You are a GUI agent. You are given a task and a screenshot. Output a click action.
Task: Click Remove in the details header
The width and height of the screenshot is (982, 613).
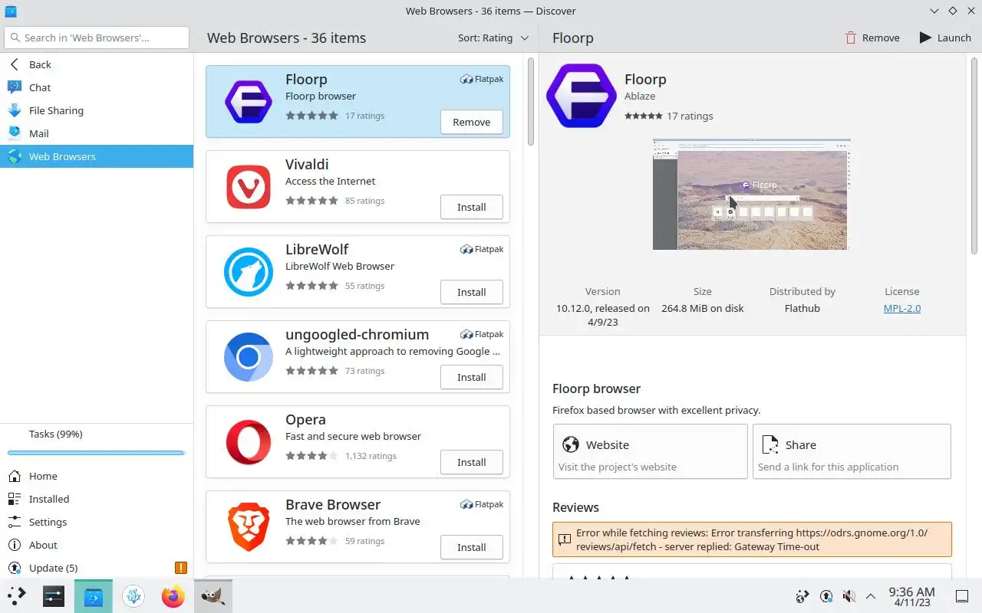[872, 38]
